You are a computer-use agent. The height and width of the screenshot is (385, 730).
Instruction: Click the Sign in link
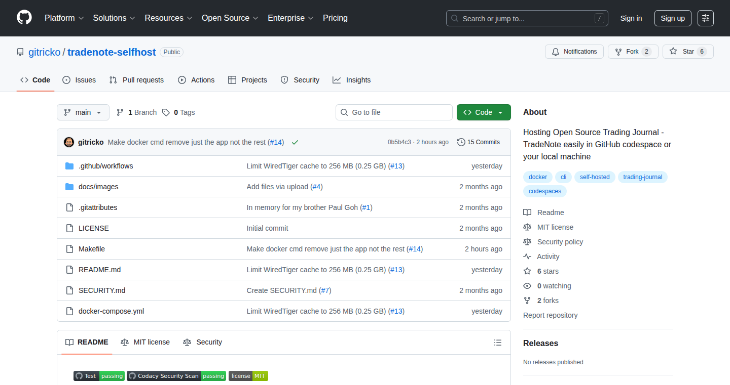(x=631, y=18)
